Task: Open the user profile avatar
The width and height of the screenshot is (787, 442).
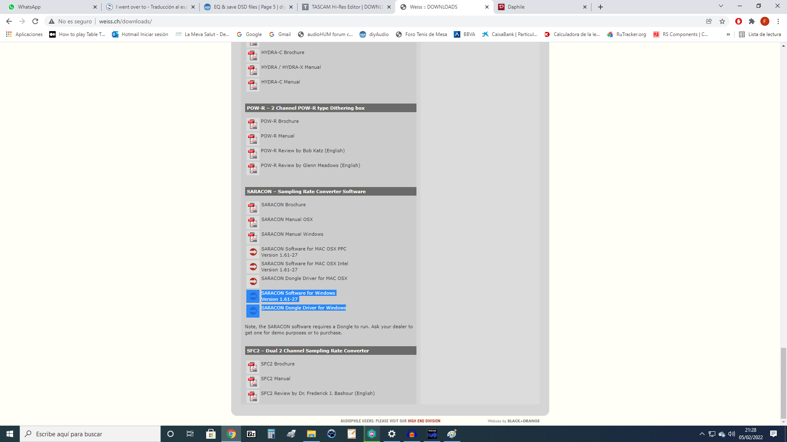Action: click(765, 21)
